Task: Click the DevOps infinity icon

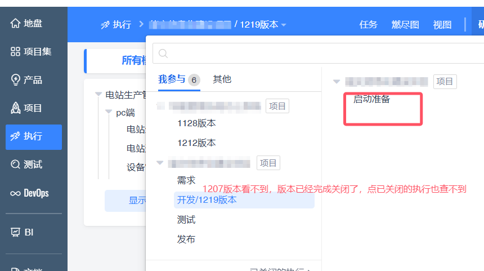Action: point(15,193)
